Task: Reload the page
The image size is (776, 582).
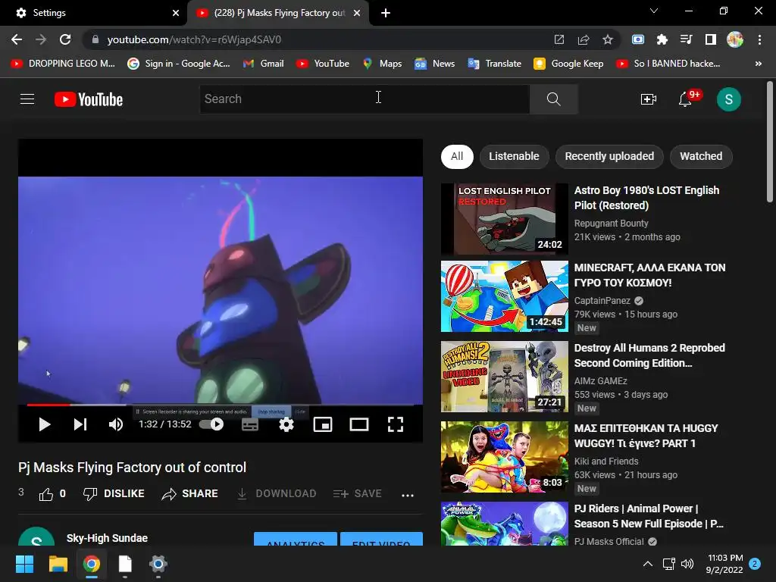Action: (x=65, y=39)
